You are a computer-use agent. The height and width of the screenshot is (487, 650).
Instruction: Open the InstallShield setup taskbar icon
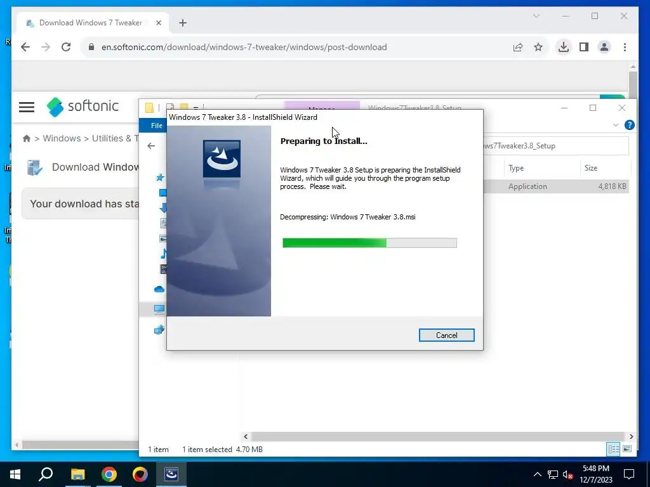pos(171,474)
